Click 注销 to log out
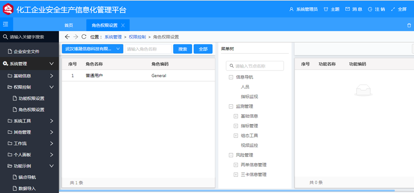Viewport: 414px width, 193px height. (376, 9)
